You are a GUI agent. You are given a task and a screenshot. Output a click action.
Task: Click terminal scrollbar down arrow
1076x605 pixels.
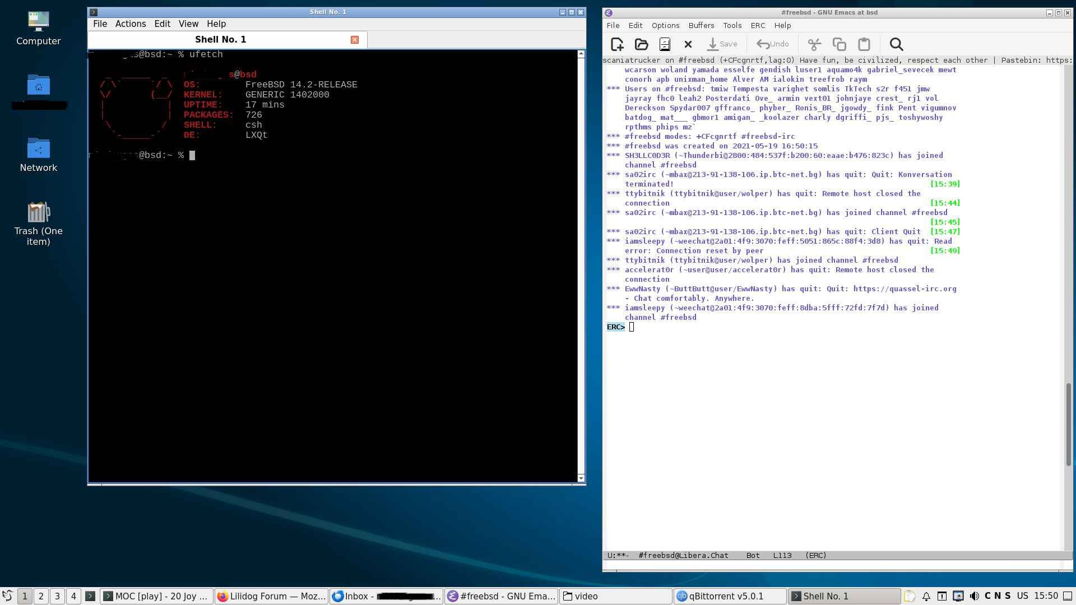tap(581, 478)
